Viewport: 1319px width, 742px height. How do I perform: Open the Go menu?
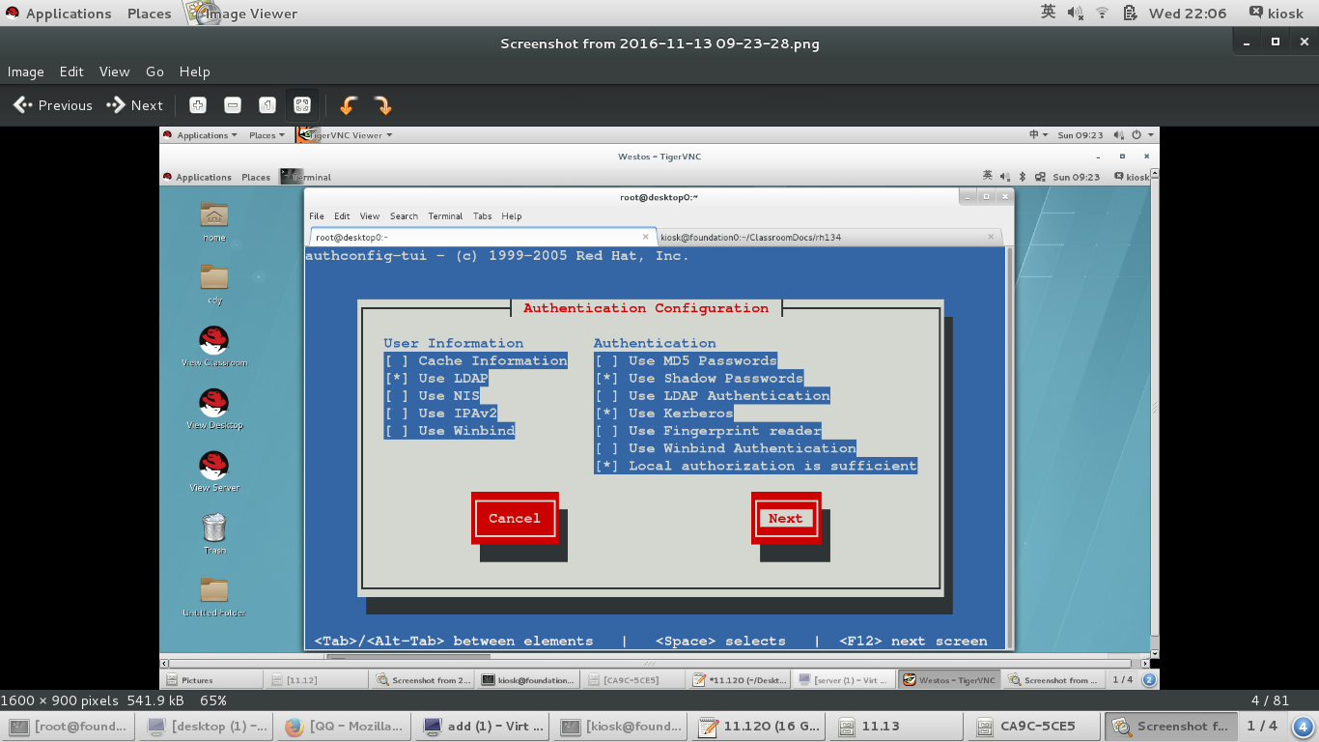(x=154, y=71)
